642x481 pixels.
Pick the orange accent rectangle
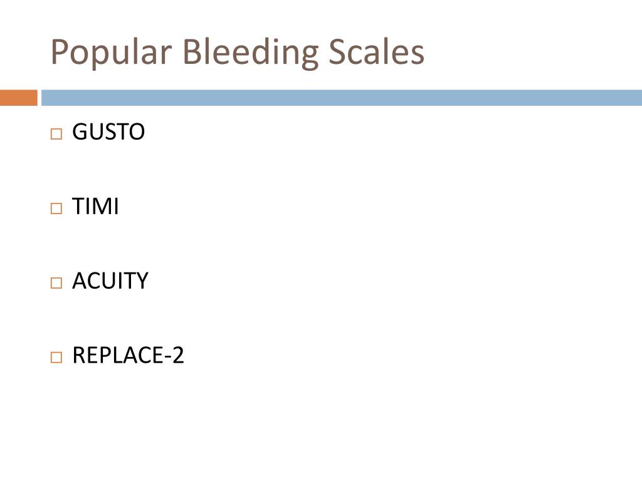pyautogui.click(x=19, y=98)
